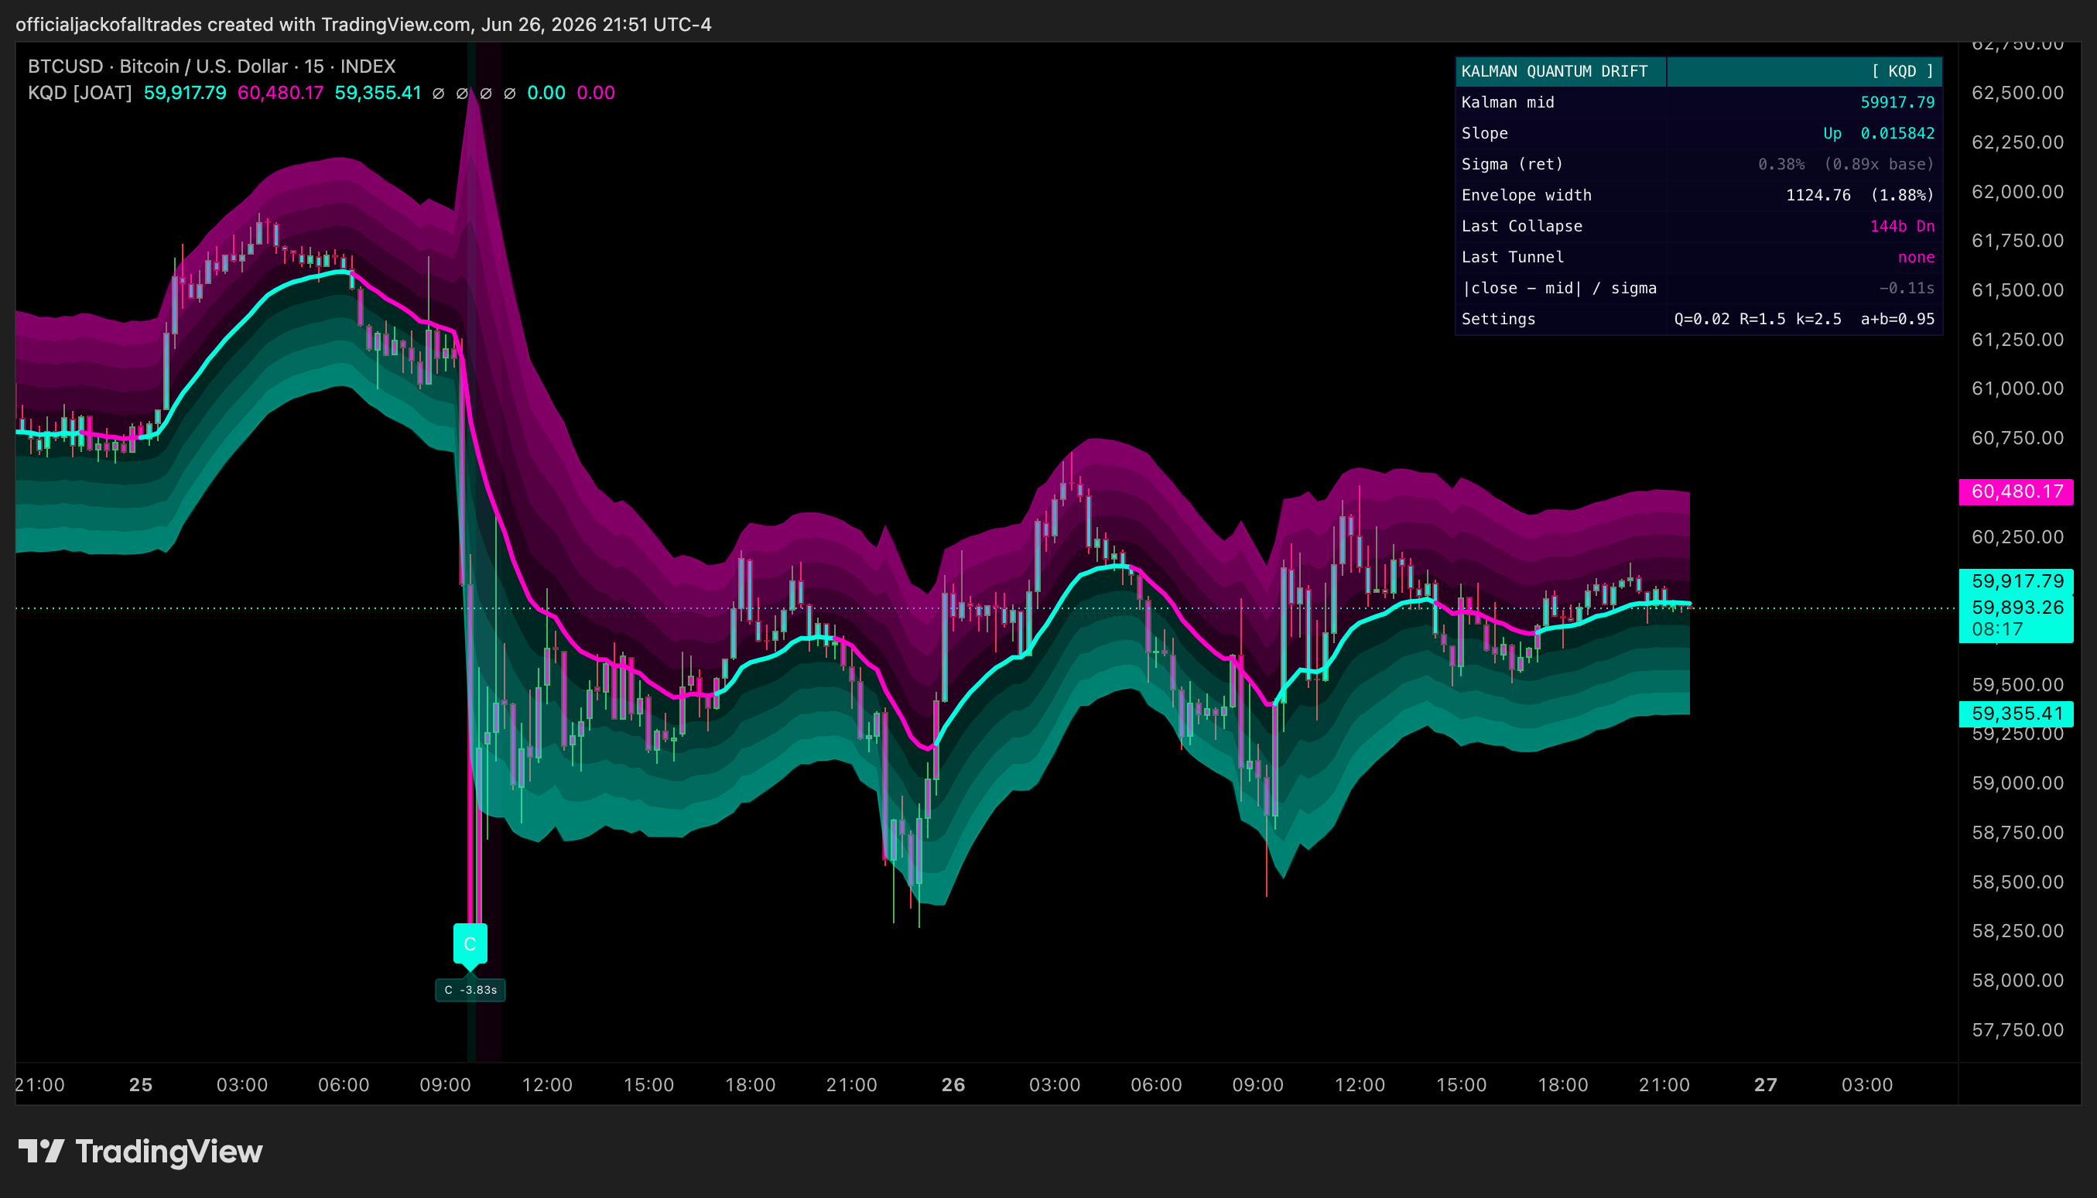Screen dimensions: 2097x1198
Task: Click the Last Collapse value 144b Dn
Action: tap(1902, 226)
